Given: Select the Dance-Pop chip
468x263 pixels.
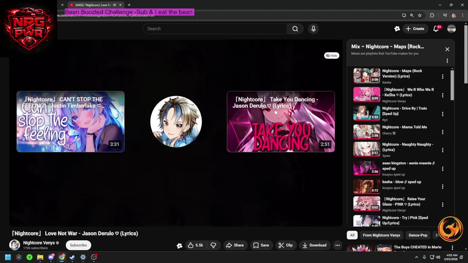Looking at the screenshot, I should pos(418,235).
